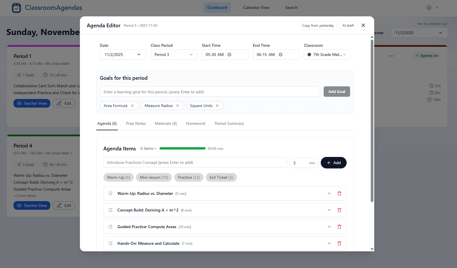457x268 pixels.
Task: Apply the Mini-lesson (10) preset chip
Action: (154, 177)
